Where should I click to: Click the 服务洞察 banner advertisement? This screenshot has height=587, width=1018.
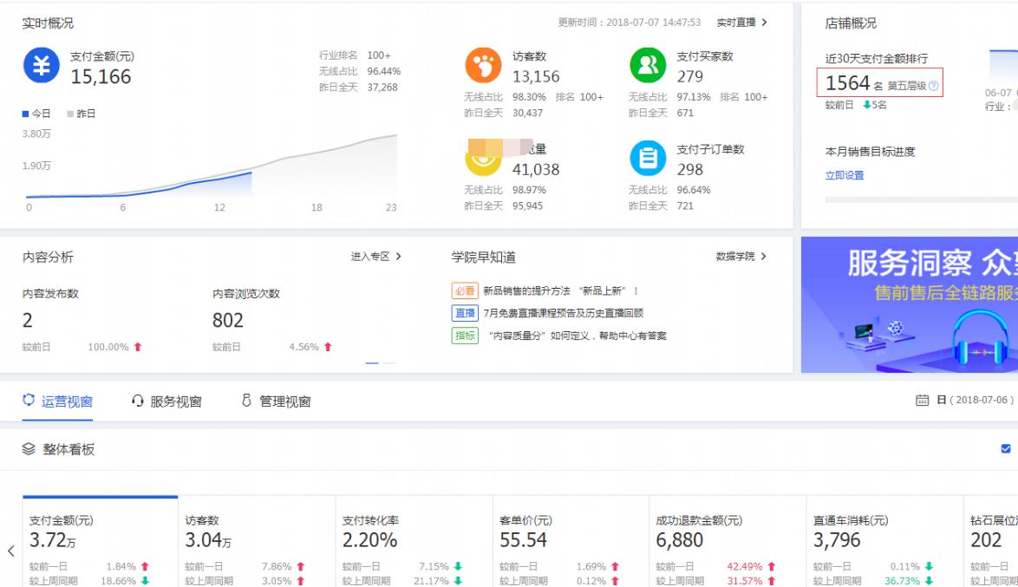[x=910, y=303]
